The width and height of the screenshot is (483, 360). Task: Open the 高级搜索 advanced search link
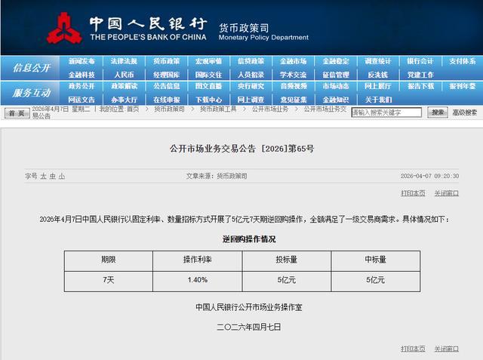pos(465,112)
